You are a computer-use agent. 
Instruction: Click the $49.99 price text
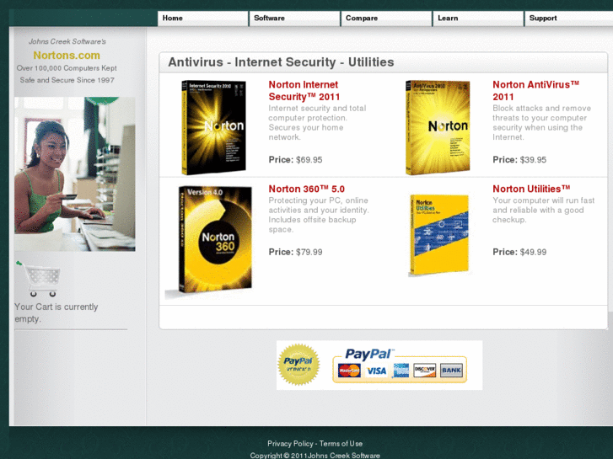pyautogui.click(x=533, y=252)
